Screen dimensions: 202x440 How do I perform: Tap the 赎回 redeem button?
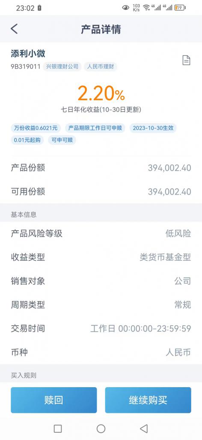pos(54,400)
